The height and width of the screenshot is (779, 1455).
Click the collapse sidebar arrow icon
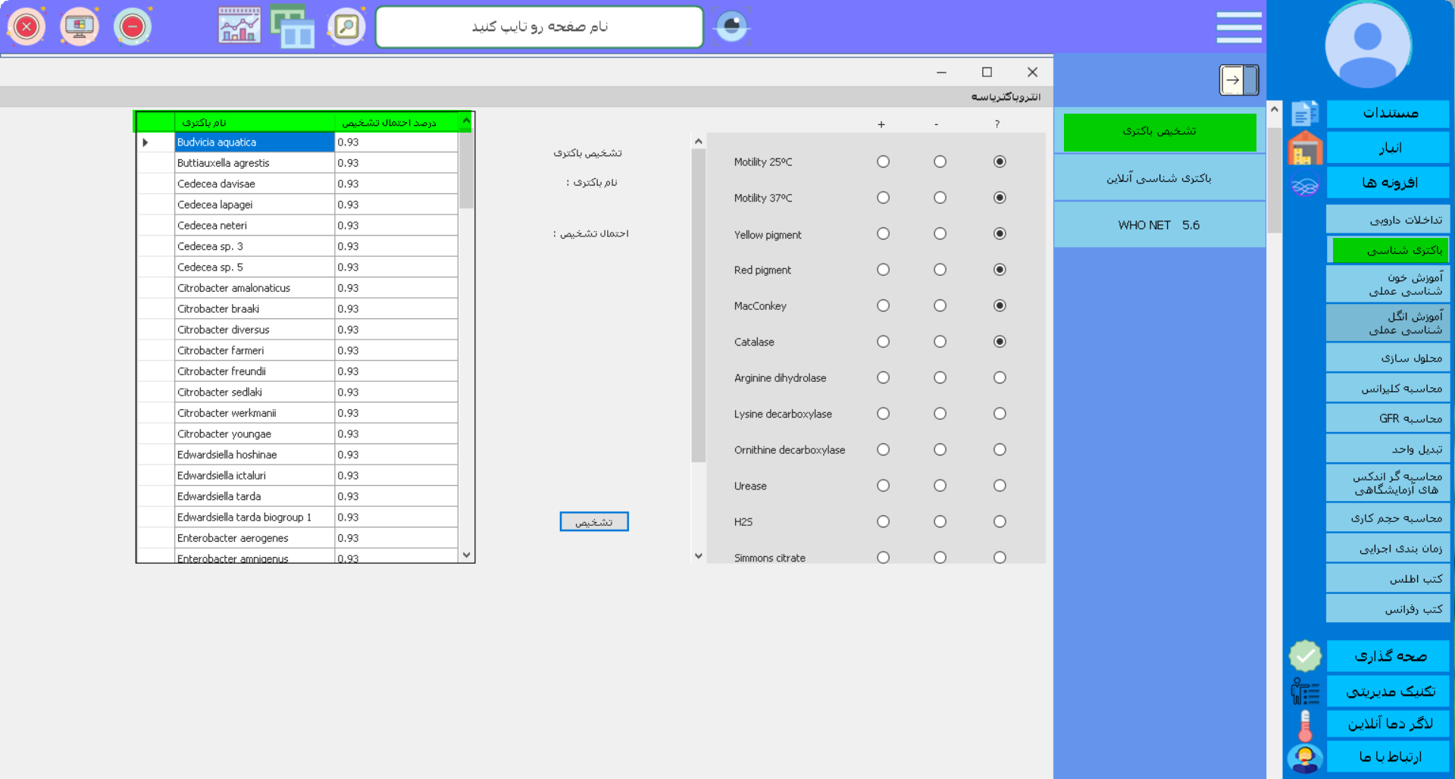coord(1238,80)
